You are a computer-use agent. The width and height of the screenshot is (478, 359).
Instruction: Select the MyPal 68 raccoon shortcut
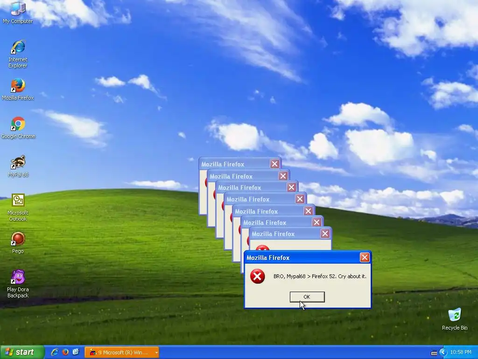click(18, 166)
